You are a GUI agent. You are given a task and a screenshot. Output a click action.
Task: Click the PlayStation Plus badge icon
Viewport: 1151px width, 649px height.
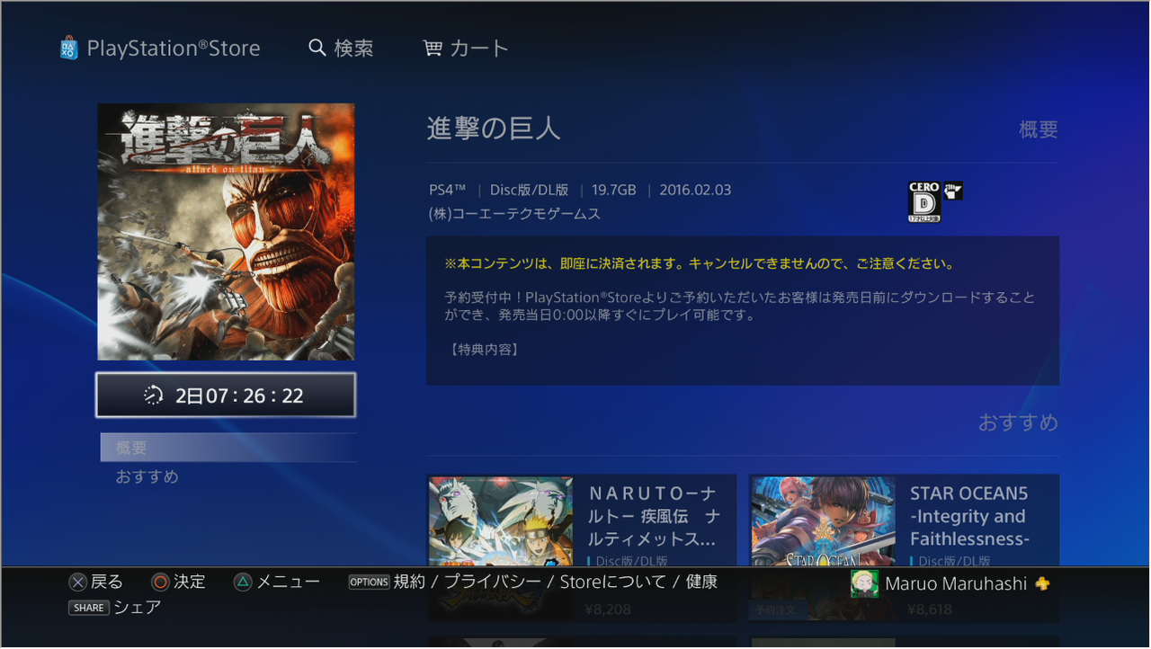(1042, 583)
